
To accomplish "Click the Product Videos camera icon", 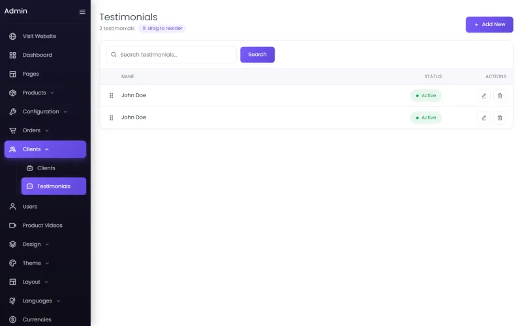I will pos(12,226).
